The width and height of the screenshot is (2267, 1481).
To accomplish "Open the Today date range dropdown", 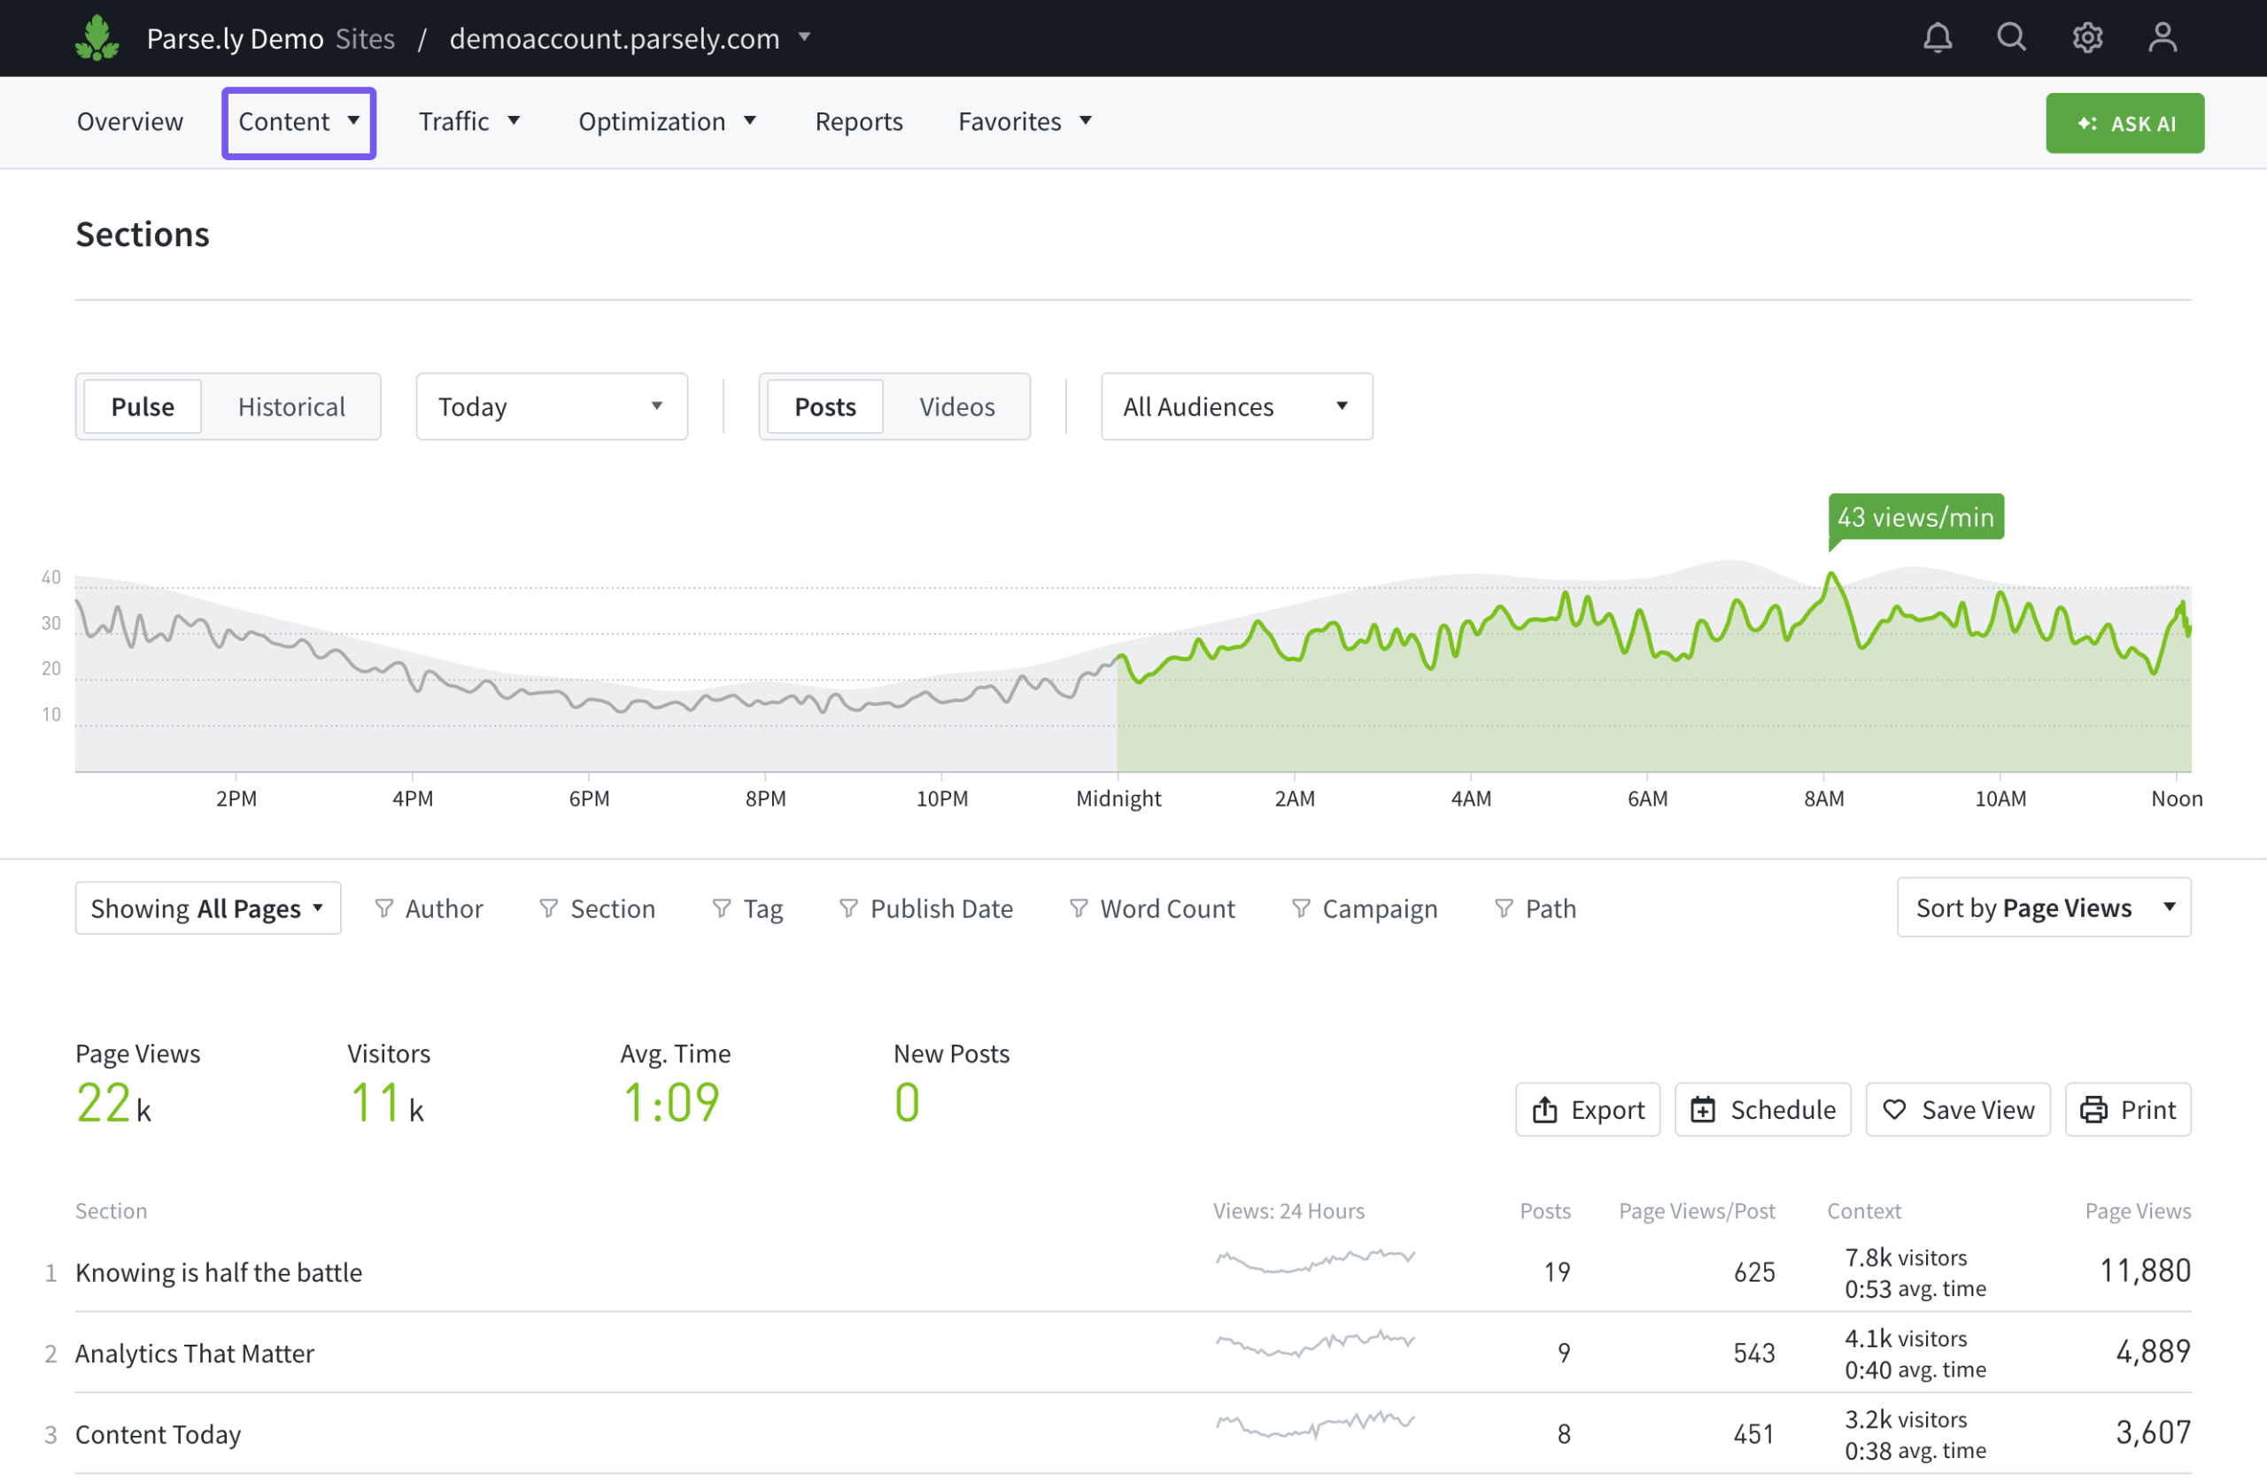I will (x=552, y=406).
